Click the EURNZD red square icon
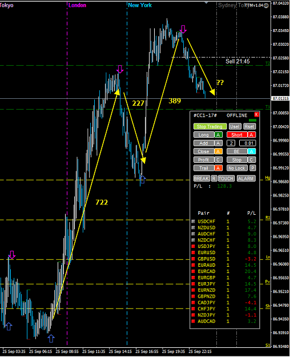The image size is (290, 357). 194,290
